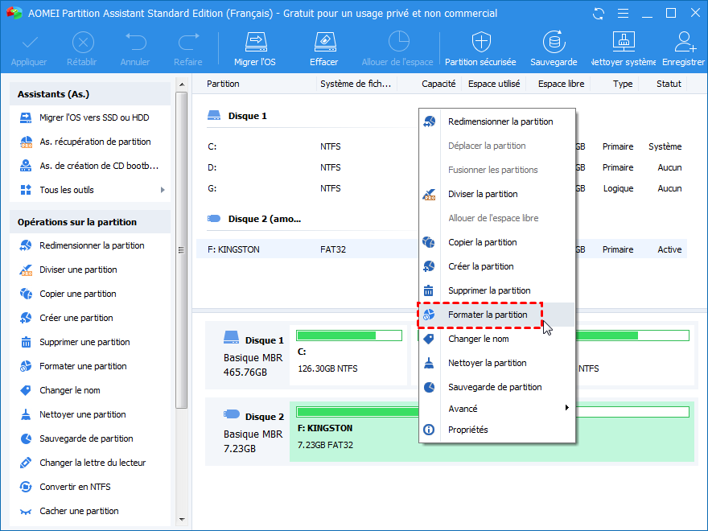
Task: Choose Nettoyer la partition in context menu
Action: [x=497, y=363]
